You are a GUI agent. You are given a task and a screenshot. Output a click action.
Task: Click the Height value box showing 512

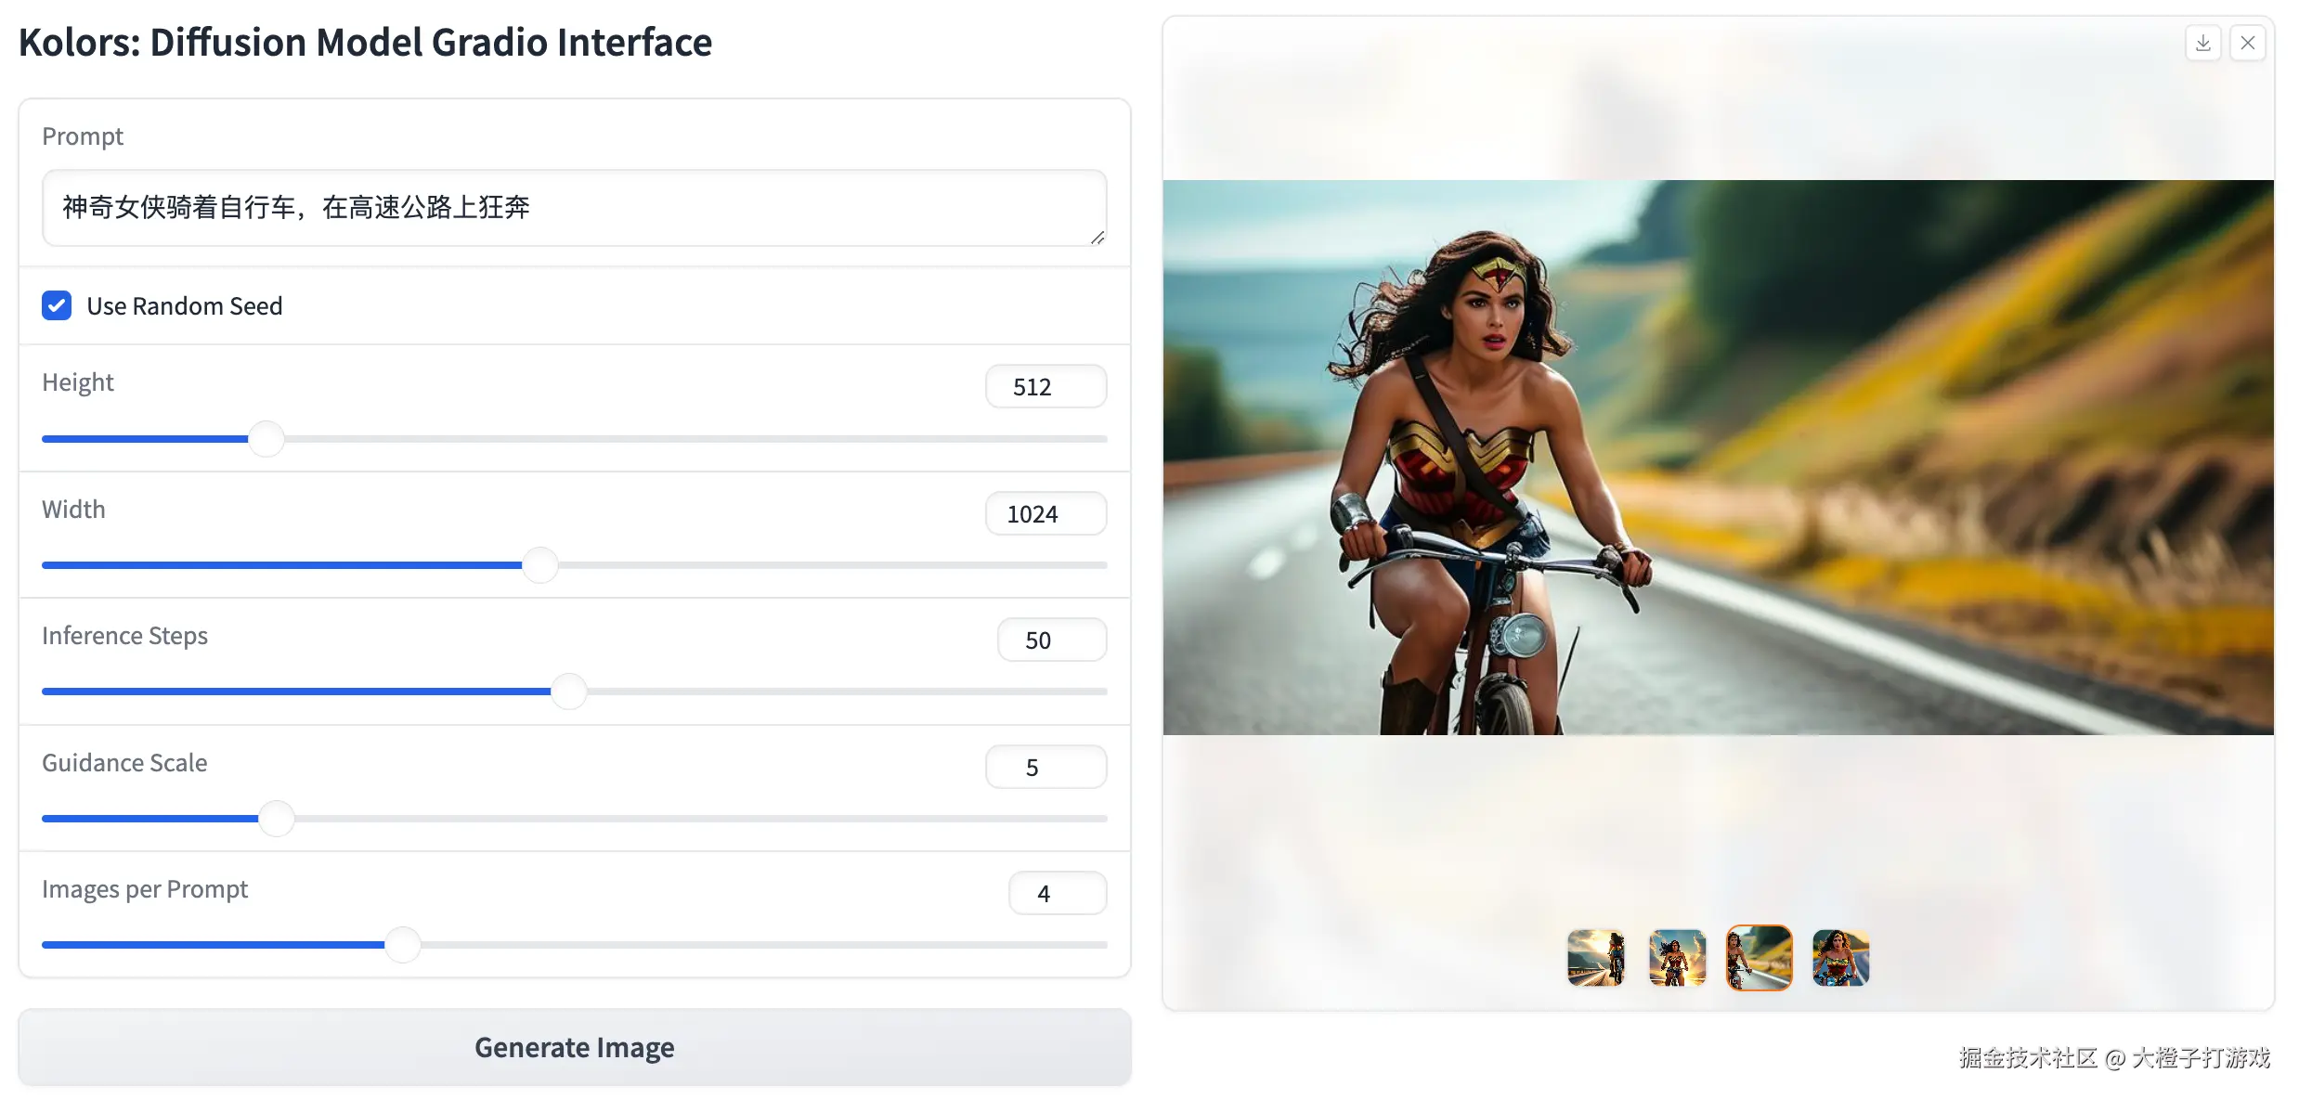pos(1046,386)
